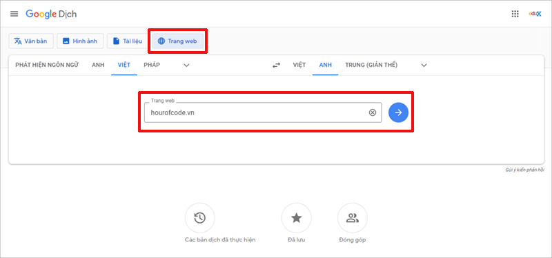The width and height of the screenshot is (552, 258).
Task: Open the account profile avatar
Action: pyautogui.click(x=535, y=14)
